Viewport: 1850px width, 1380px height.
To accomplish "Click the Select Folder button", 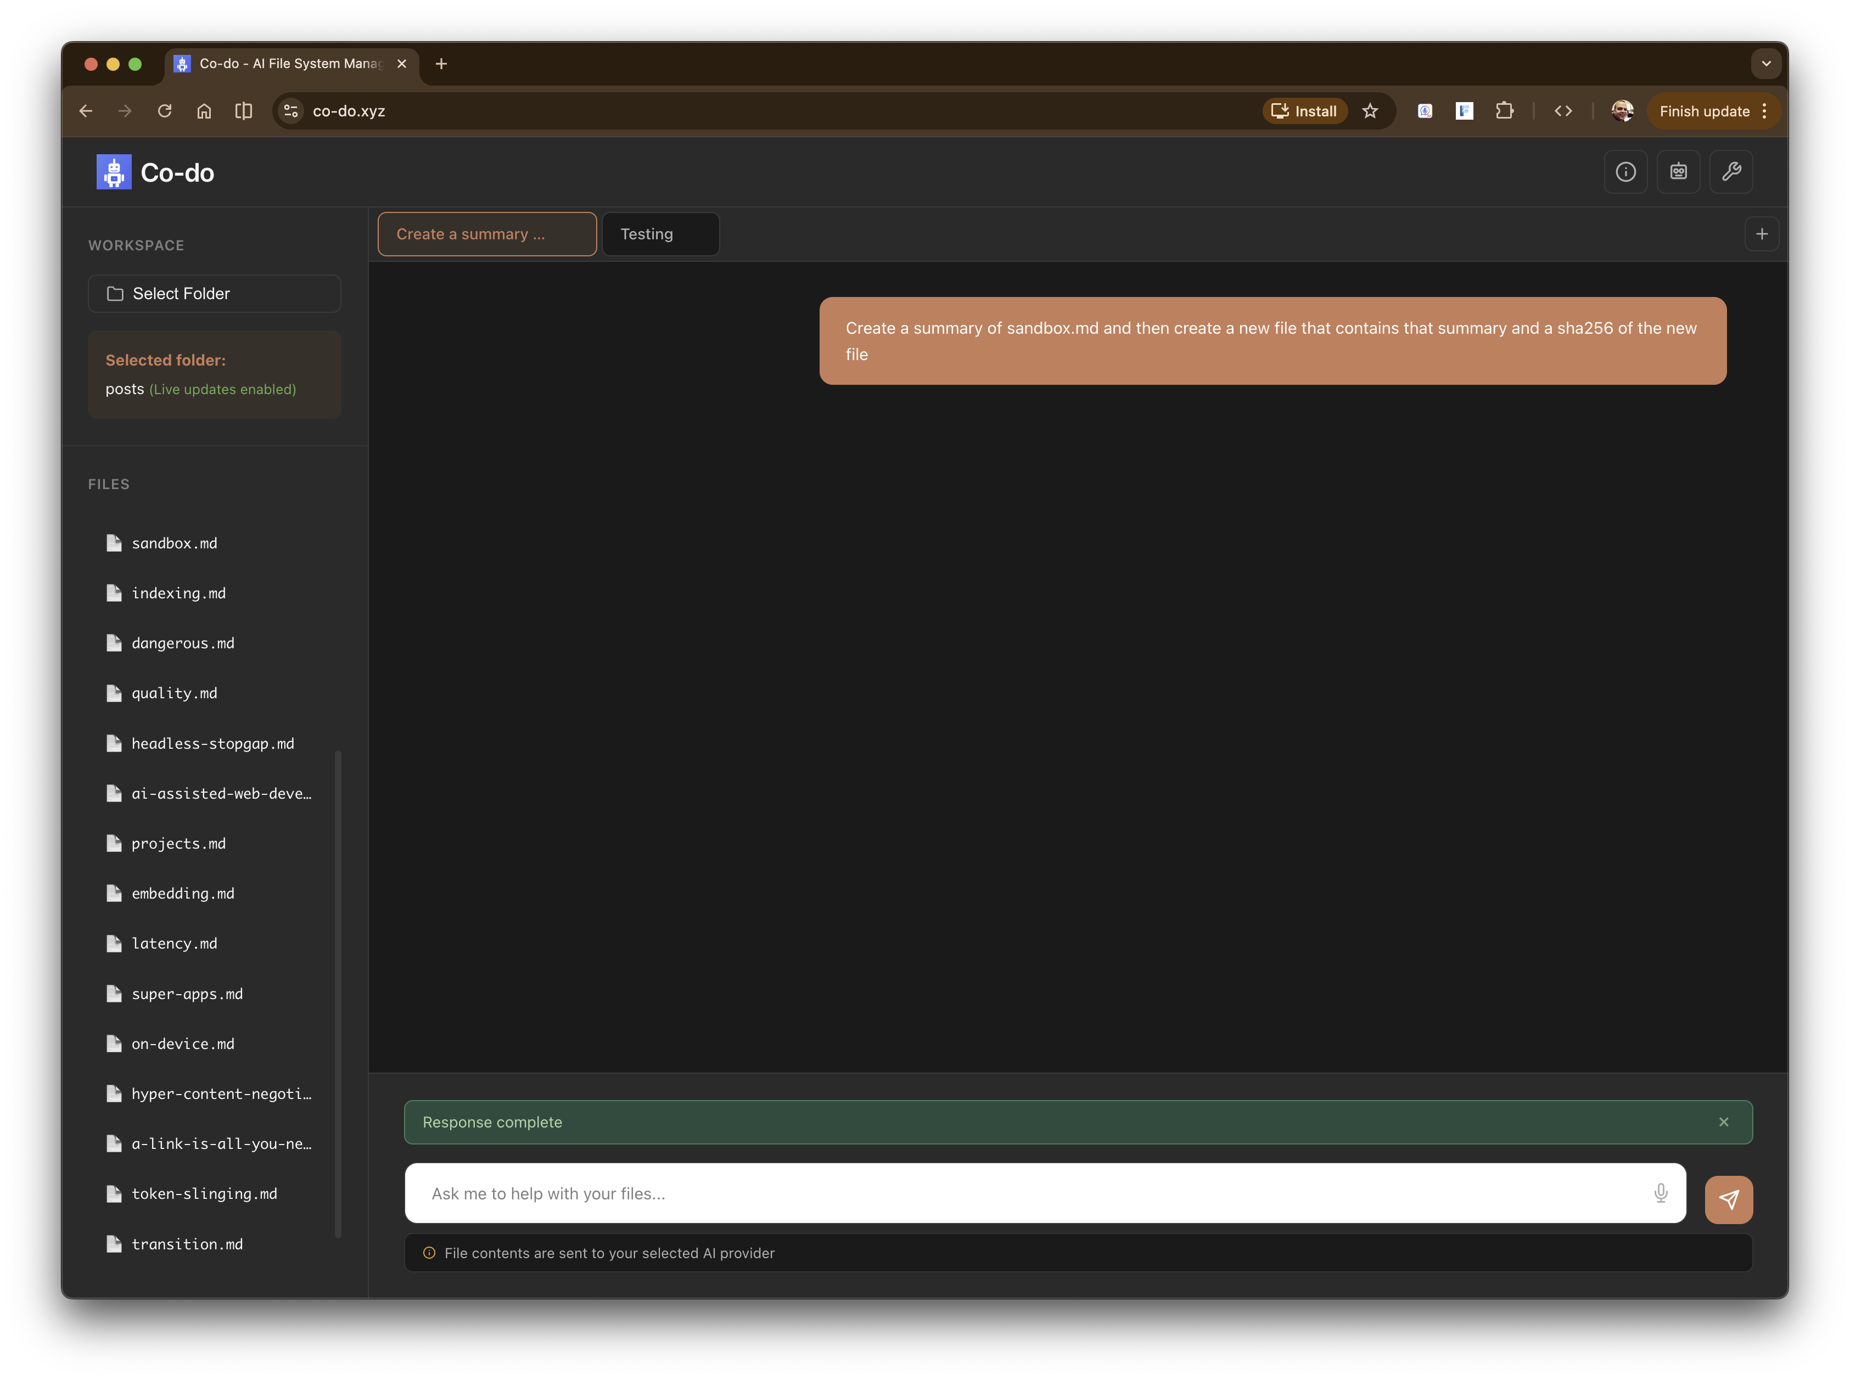I will tap(215, 293).
